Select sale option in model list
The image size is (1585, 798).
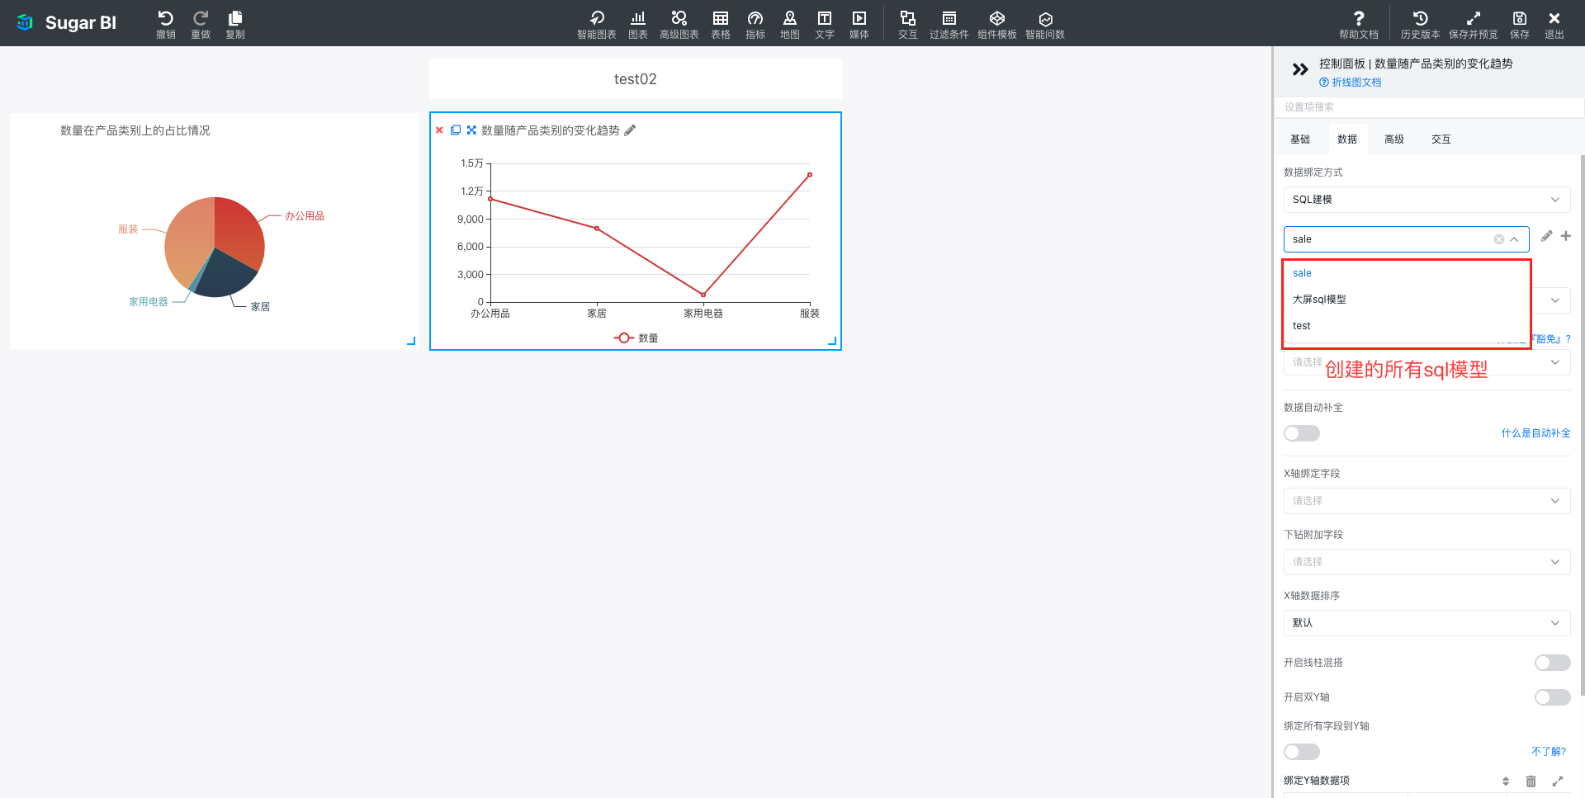[x=1407, y=273]
